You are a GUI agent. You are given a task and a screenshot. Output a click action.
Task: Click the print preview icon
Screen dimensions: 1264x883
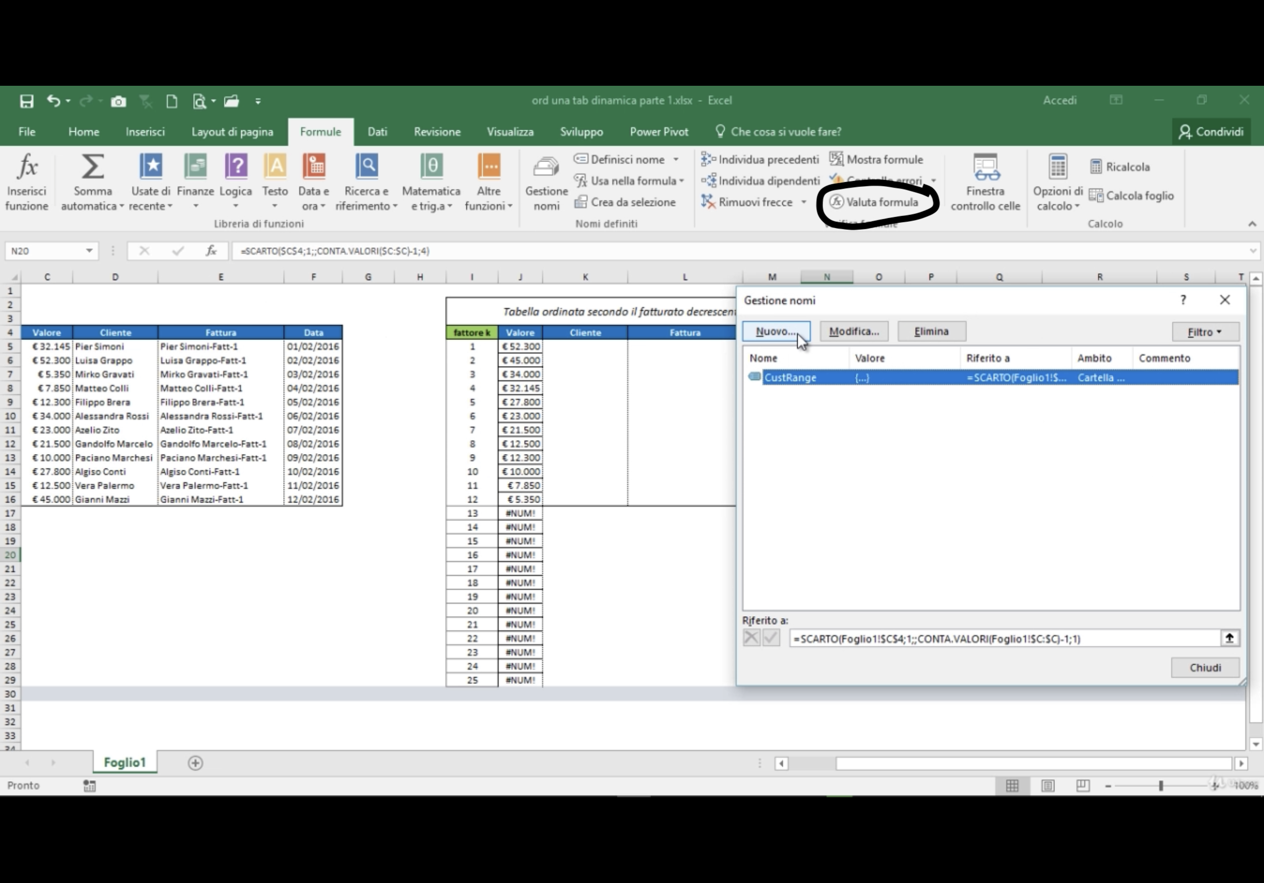(200, 101)
